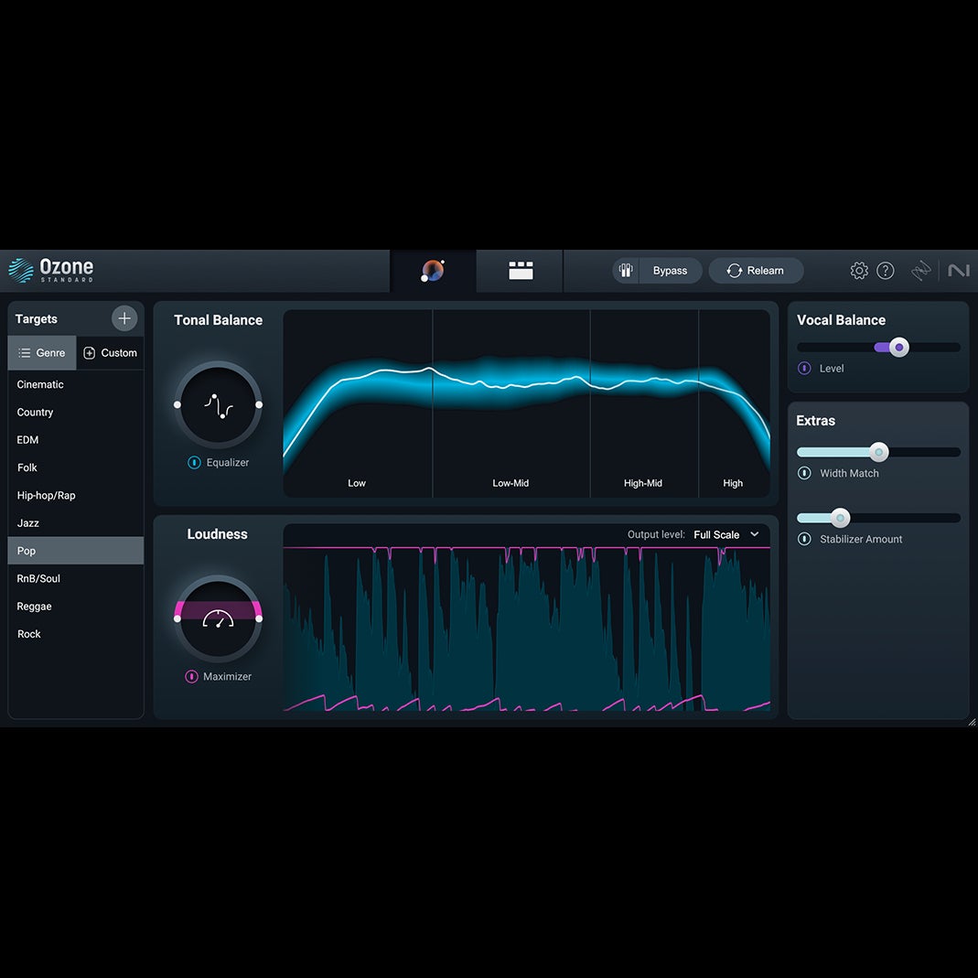Open the Output level Full Scale dropdown
The width and height of the screenshot is (978, 978).
726,534
